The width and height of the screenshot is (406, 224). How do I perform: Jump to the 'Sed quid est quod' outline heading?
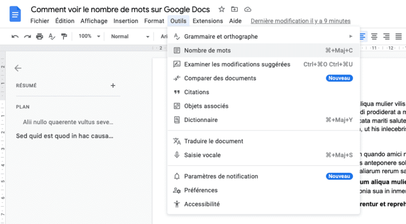(x=64, y=136)
